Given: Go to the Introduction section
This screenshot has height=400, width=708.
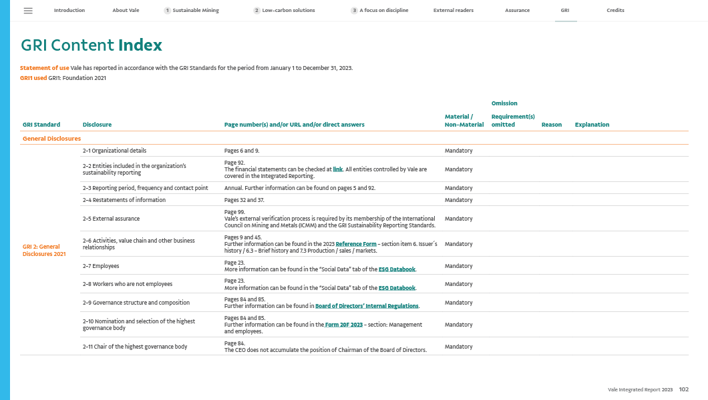Looking at the screenshot, I should [69, 11].
